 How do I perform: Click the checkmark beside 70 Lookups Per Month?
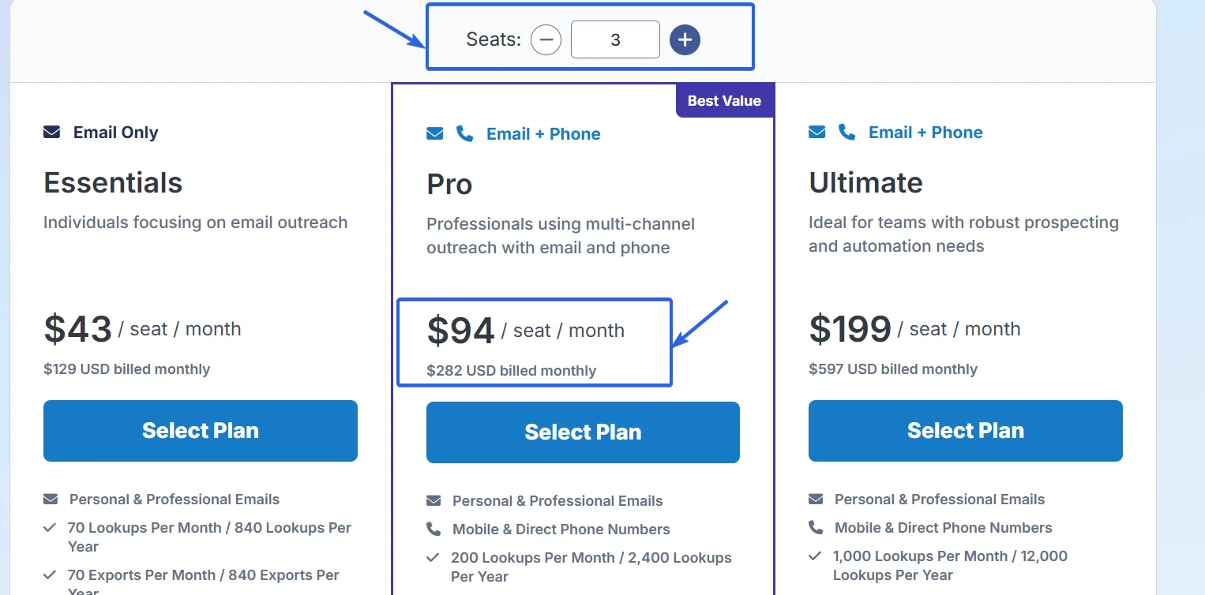(x=50, y=527)
